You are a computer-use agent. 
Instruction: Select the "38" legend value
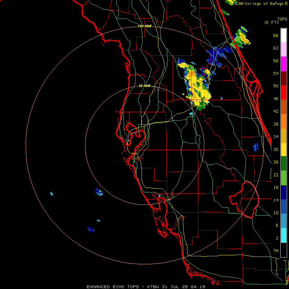(x=276, y=124)
